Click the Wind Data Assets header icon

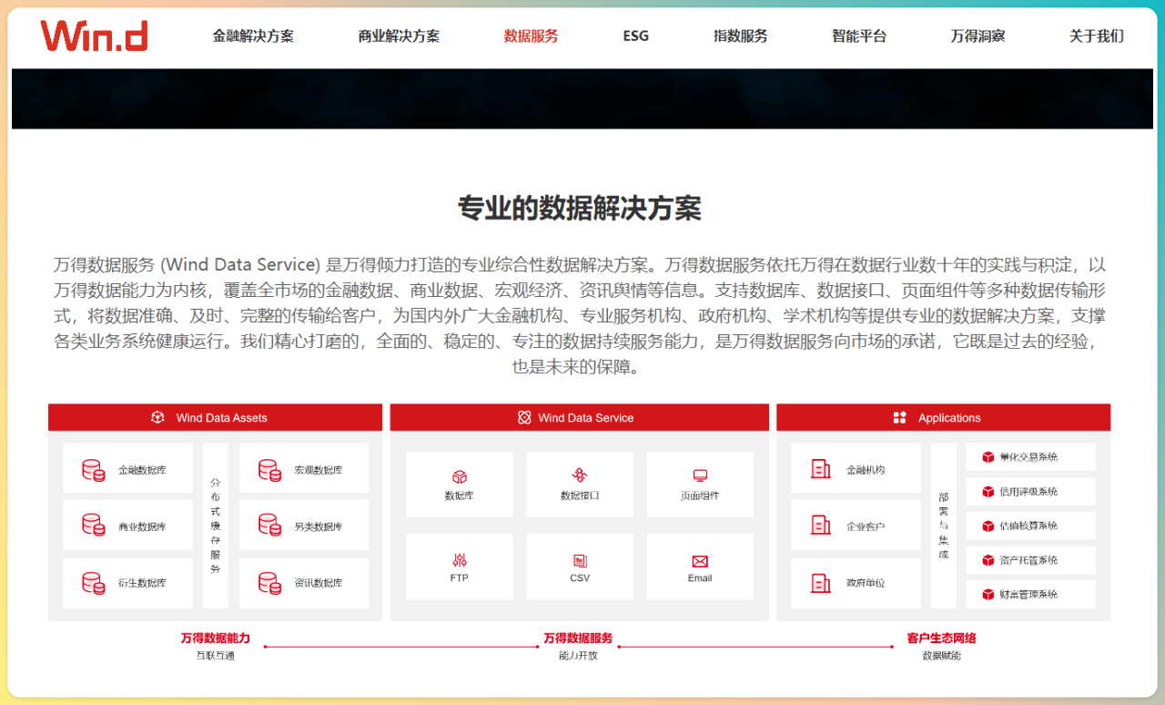click(157, 417)
